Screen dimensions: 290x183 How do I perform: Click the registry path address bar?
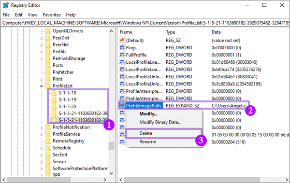point(145,23)
